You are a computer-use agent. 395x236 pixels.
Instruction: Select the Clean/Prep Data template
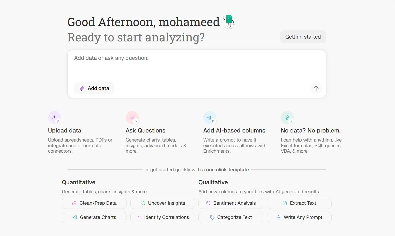point(94,203)
